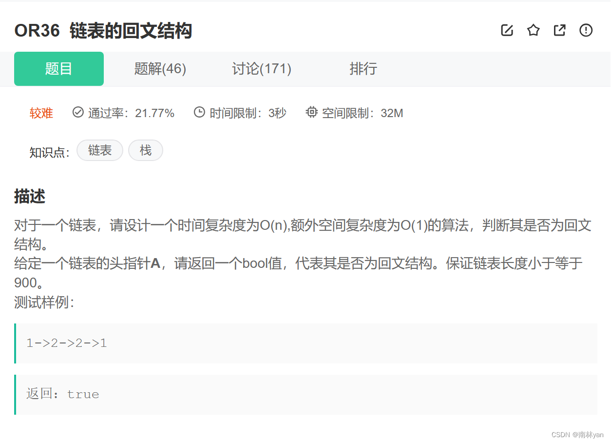Click the checkmark icon beside 通过率
Image resolution: width=611 pixels, height=443 pixels.
pos(78,112)
